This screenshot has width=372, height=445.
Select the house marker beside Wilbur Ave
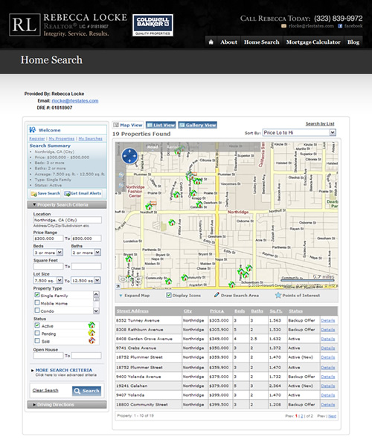pos(172,222)
